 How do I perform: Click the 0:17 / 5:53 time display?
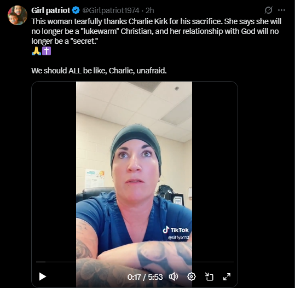(x=145, y=277)
